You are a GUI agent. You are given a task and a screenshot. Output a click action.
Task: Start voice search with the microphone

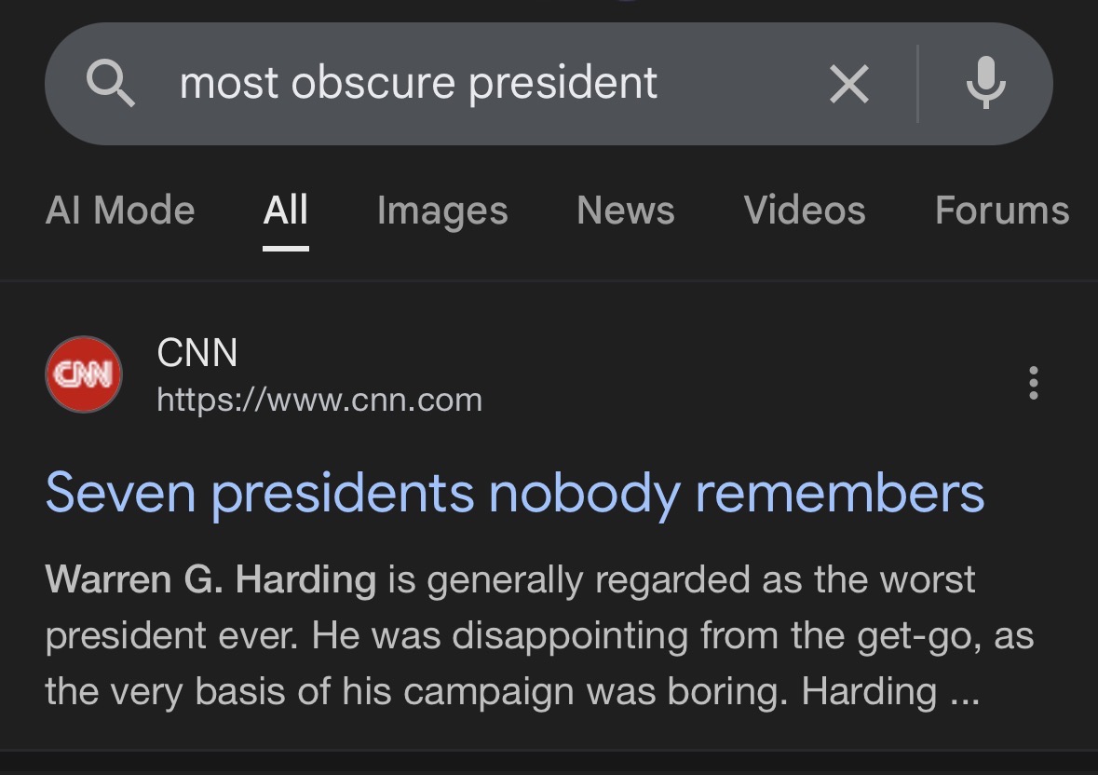point(985,84)
